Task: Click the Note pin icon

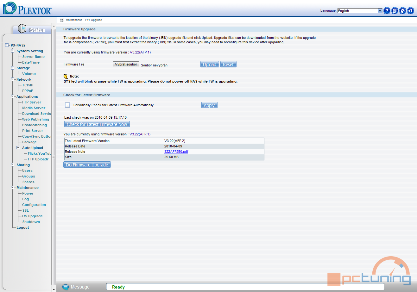Action: [x=66, y=76]
